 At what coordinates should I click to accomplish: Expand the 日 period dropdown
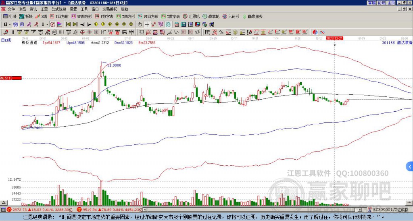pos(10,25)
